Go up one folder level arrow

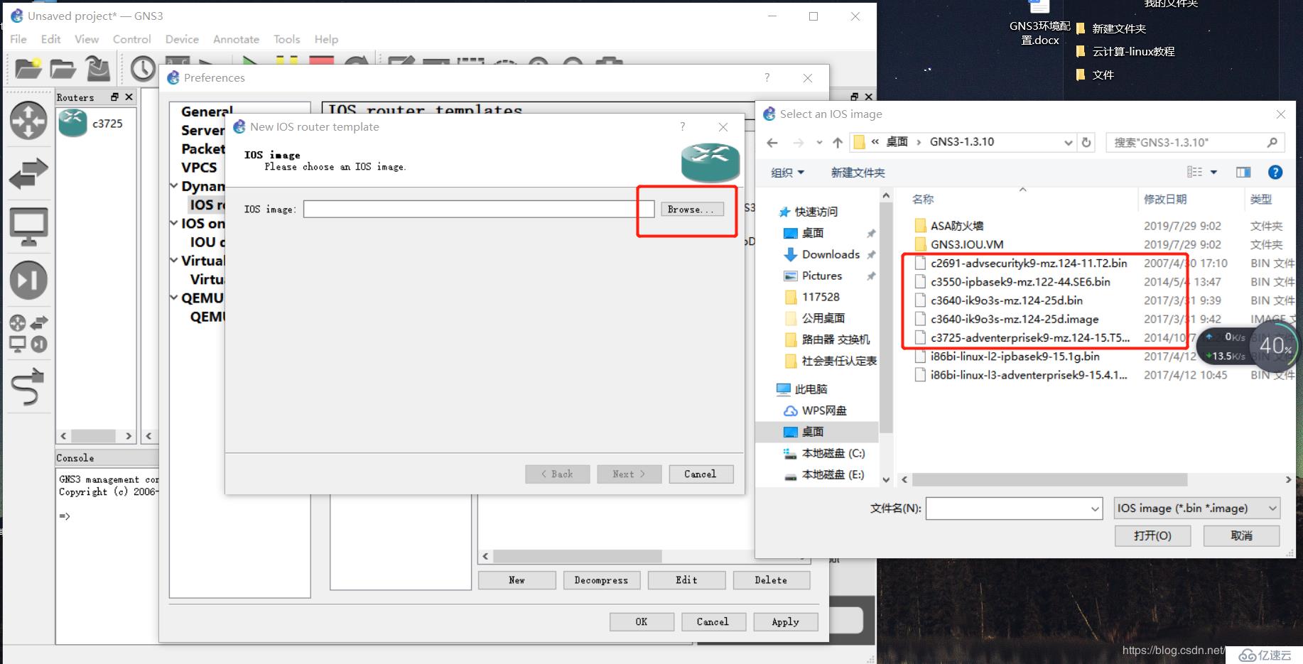838,143
